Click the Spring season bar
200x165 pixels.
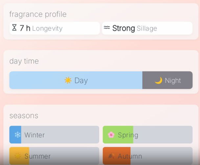click(147, 135)
